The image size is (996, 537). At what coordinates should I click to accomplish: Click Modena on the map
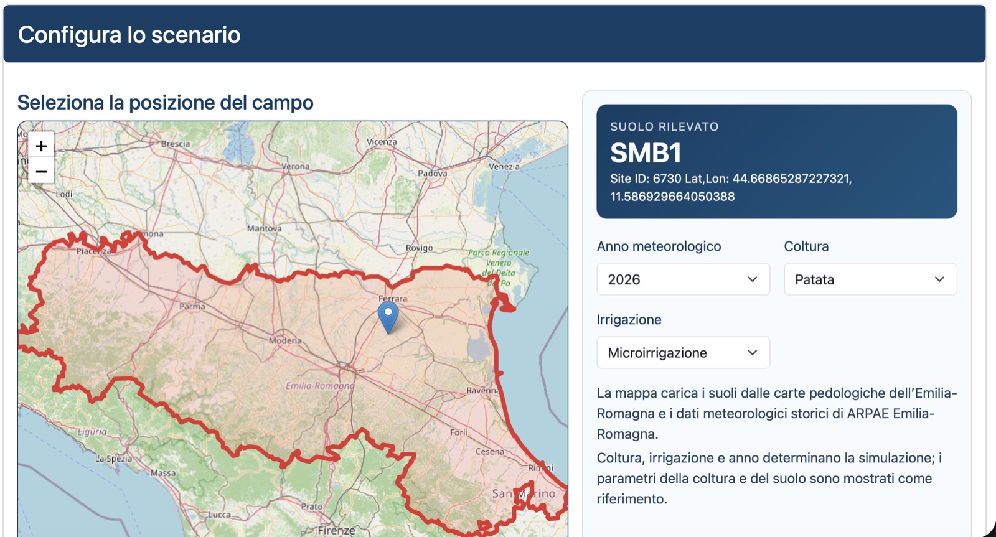(285, 340)
